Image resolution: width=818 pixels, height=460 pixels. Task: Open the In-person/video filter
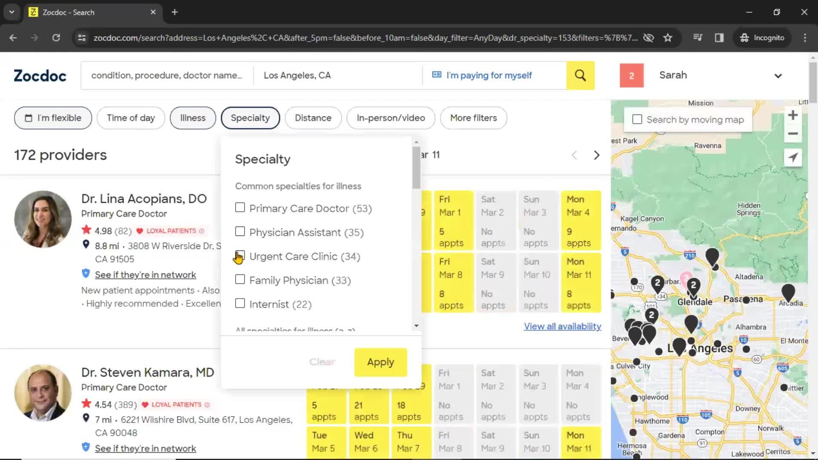pos(391,118)
